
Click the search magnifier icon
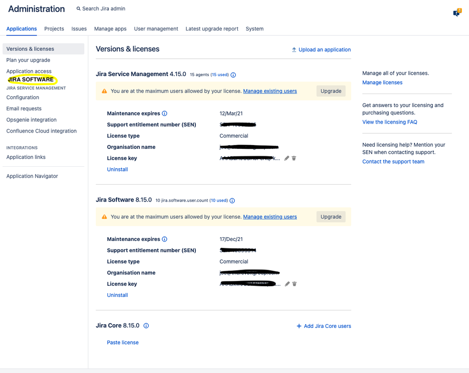click(78, 8)
